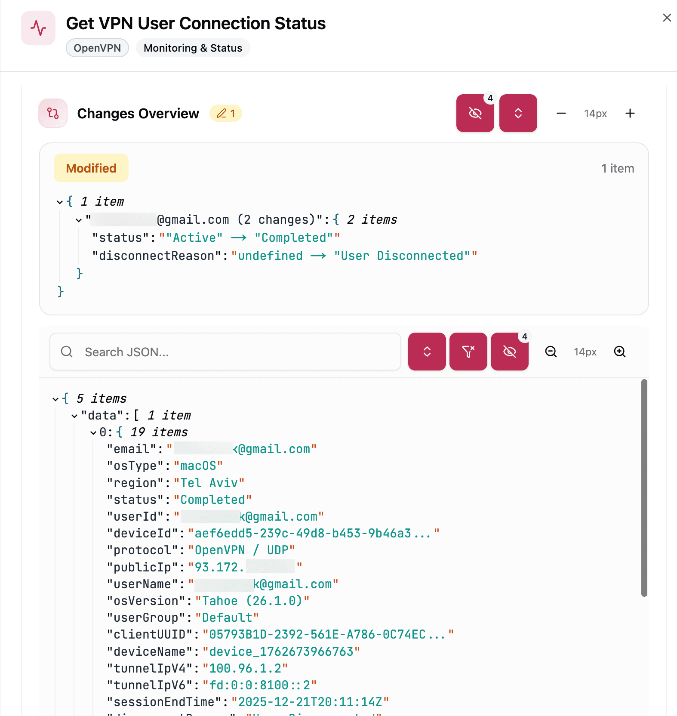Select the Monitoring & Status tag
The width and height of the screenshot is (677, 716).
(193, 48)
